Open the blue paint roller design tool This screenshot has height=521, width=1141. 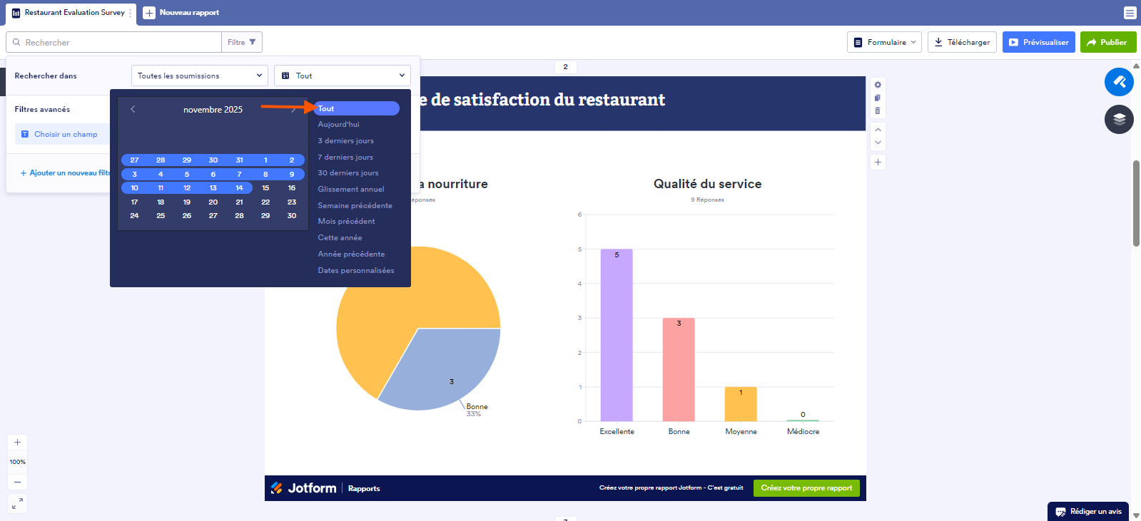pyautogui.click(x=1119, y=82)
